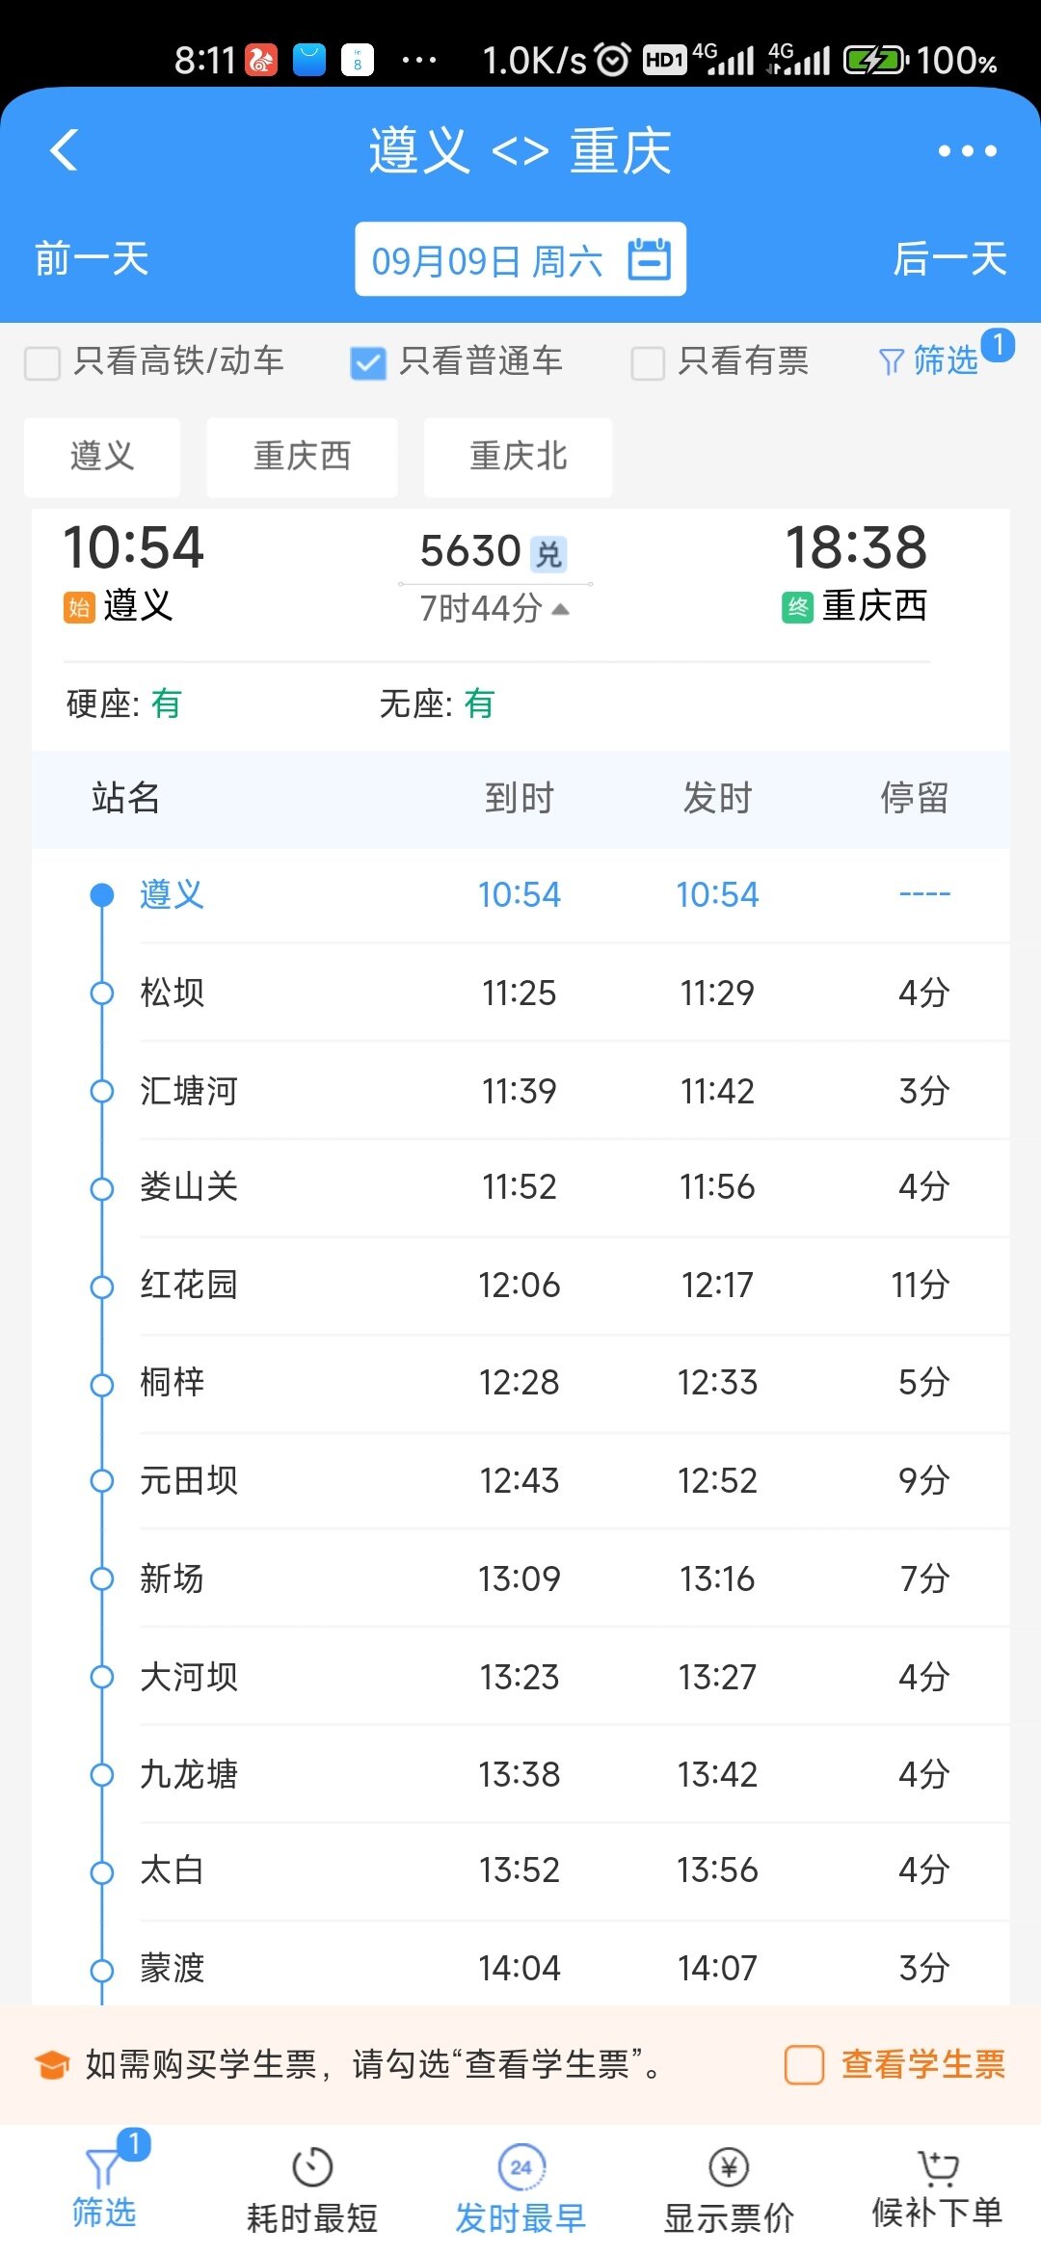
Task: Tap the back arrow icon
Action: (65, 150)
